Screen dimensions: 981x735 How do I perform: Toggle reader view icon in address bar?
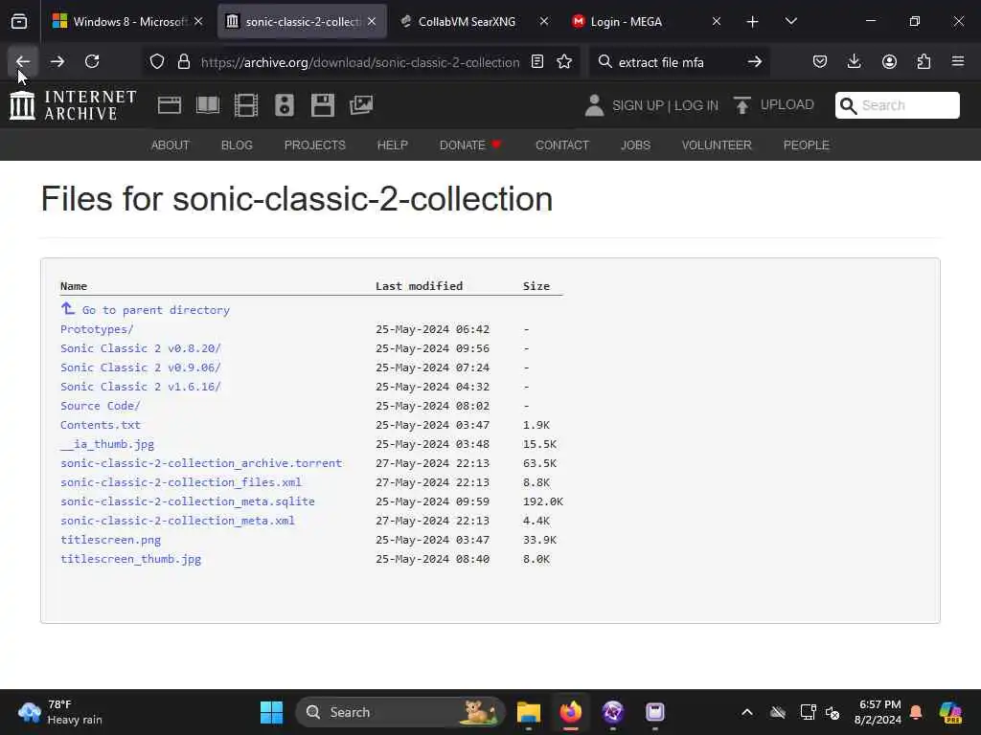pos(536,61)
